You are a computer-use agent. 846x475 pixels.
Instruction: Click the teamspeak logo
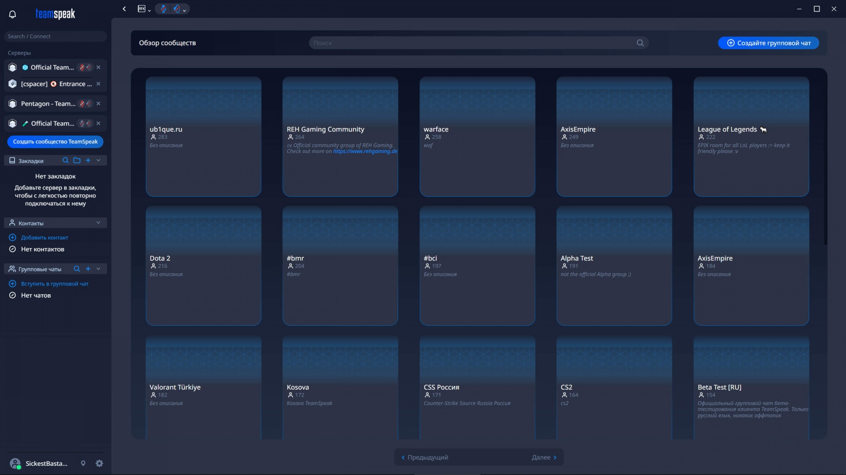(55, 14)
